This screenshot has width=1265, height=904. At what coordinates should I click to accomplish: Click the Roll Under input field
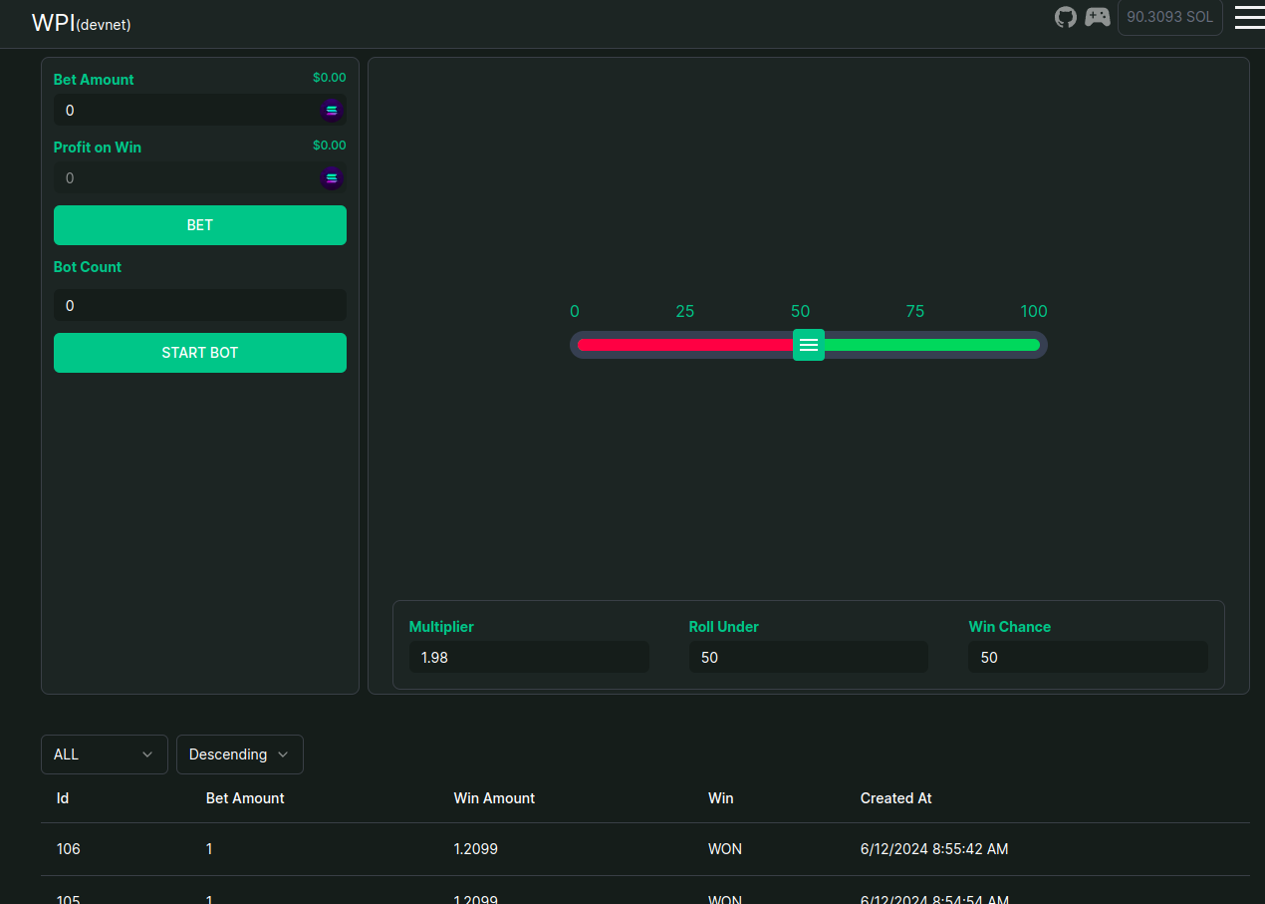(x=809, y=657)
